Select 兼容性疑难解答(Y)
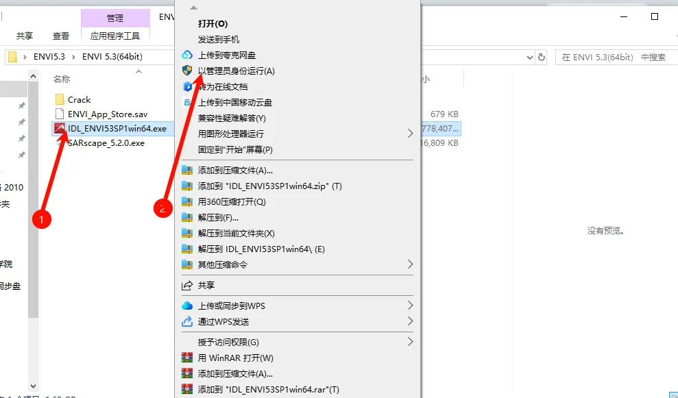678x398 pixels. 232,118
